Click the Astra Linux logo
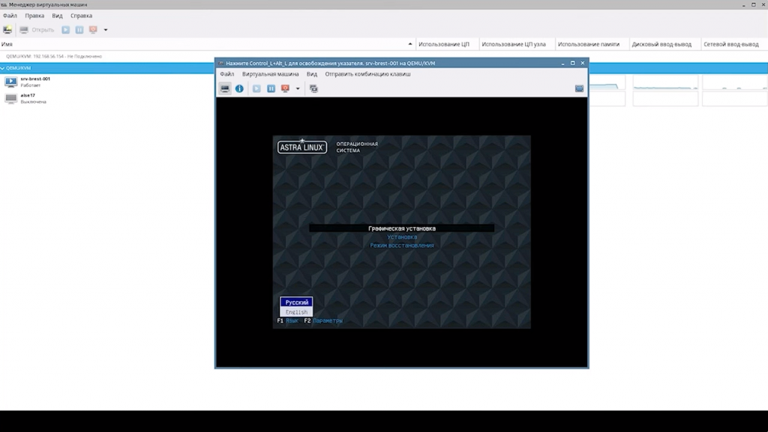The height and width of the screenshot is (432, 768). tap(302, 147)
